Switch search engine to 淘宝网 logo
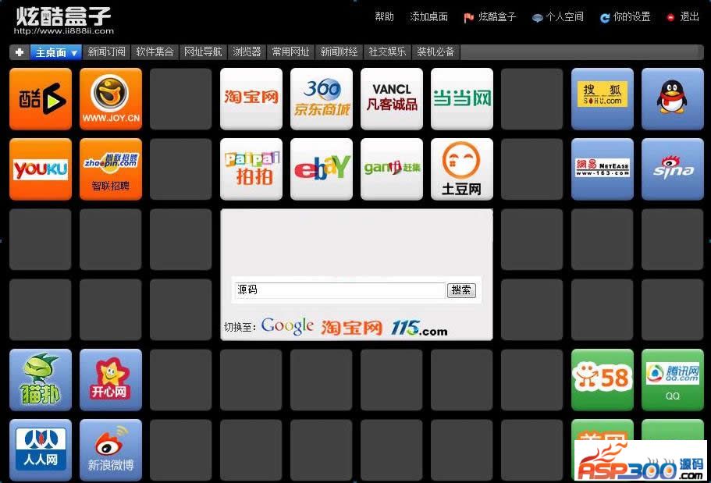711x483 pixels. click(352, 328)
